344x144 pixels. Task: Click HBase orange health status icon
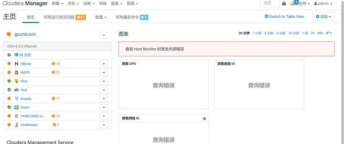(x=9, y=64)
